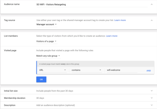The image size is (157, 109).
Task: Collapse the Tag source section chevron
Action: tap(152, 20)
